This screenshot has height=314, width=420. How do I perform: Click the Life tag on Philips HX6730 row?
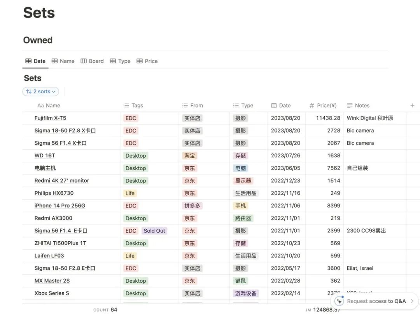[x=130, y=193]
